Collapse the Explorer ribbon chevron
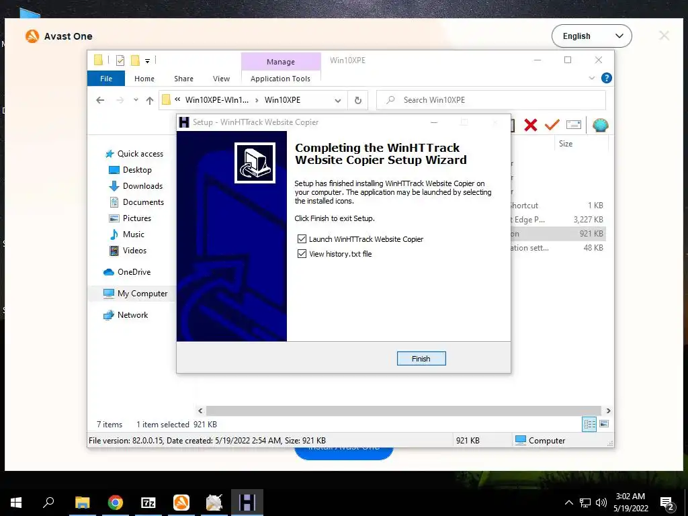 tap(592, 78)
